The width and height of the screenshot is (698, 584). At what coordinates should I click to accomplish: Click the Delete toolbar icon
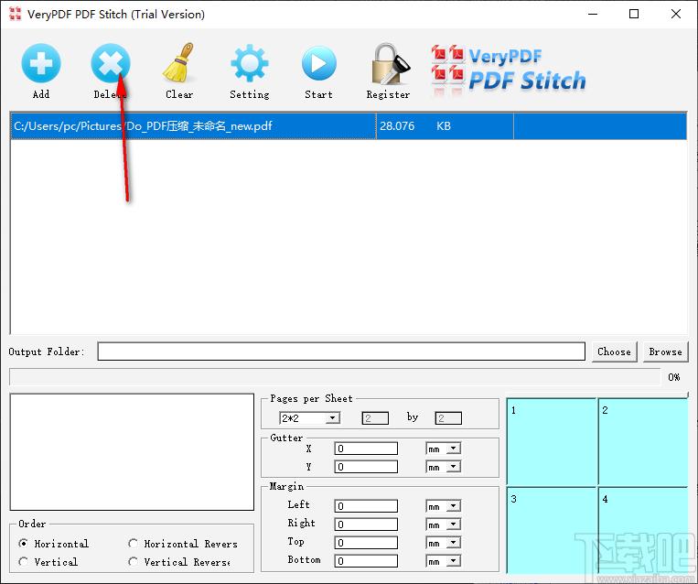click(x=111, y=63)
